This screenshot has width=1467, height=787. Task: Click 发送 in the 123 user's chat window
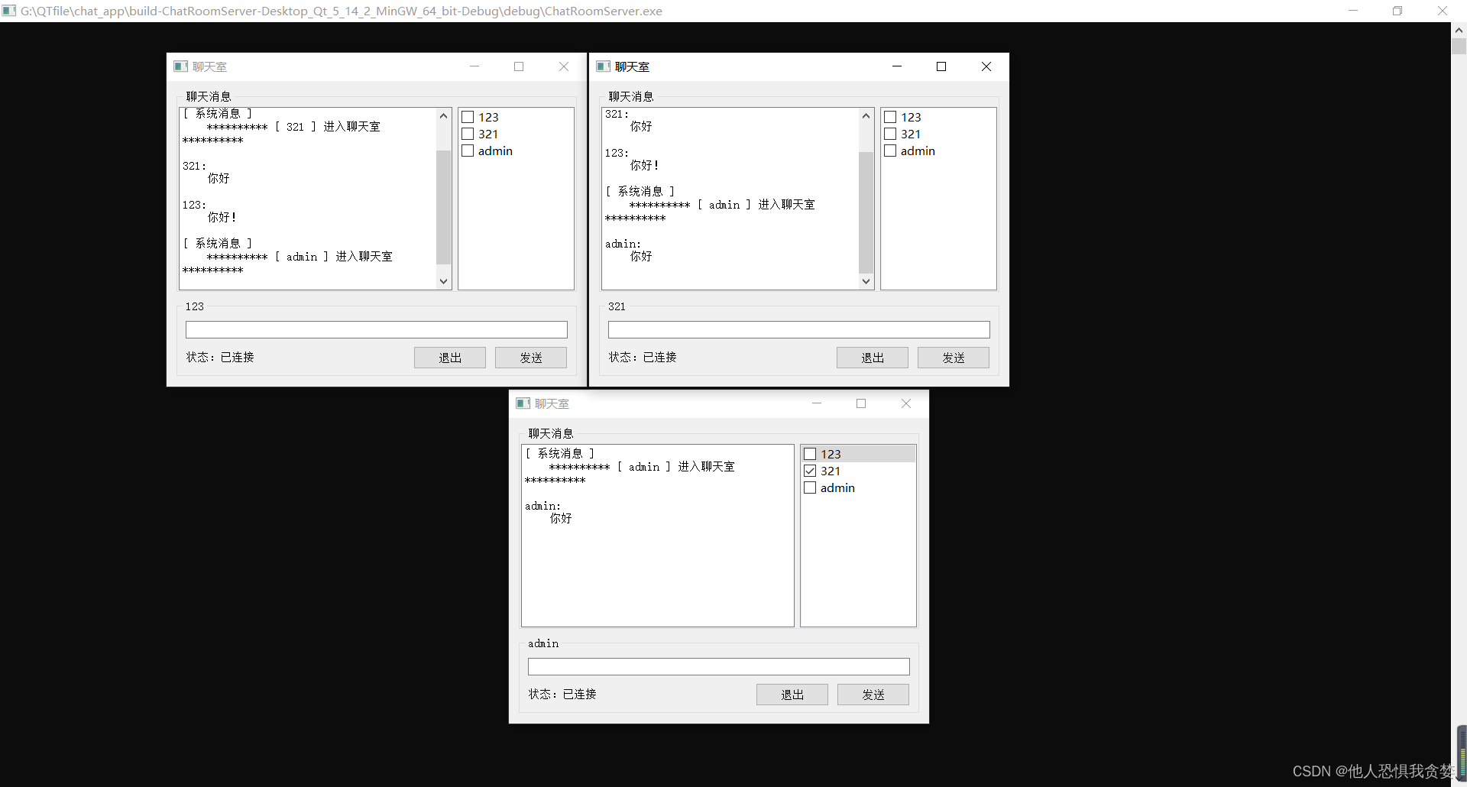[x=531, y=358]
